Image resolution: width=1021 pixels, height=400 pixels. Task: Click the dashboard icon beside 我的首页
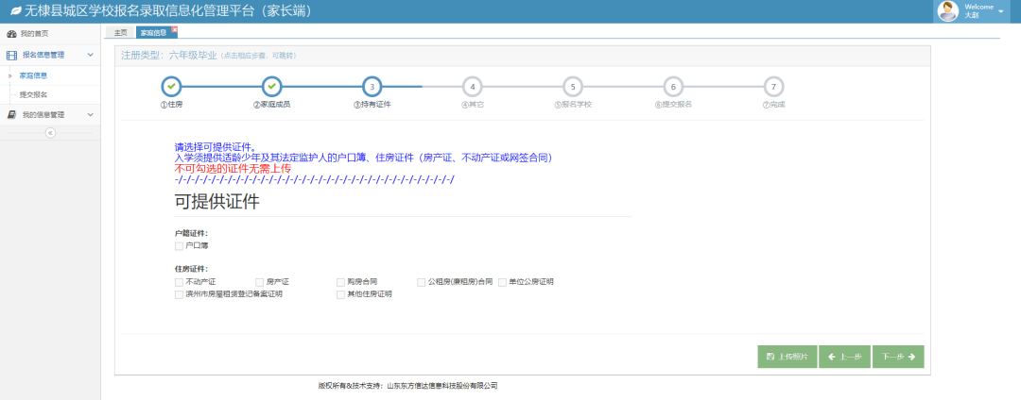11,34
